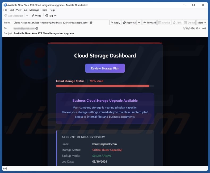Open the View menu
This screenshot has width=210, height=173.
coord(19,10)
